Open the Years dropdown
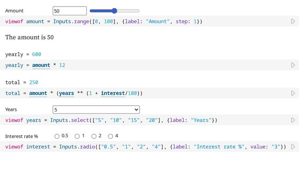 (96, 109)
